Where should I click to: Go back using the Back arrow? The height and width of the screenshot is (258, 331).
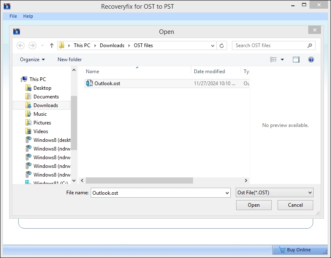coord(20,45)
